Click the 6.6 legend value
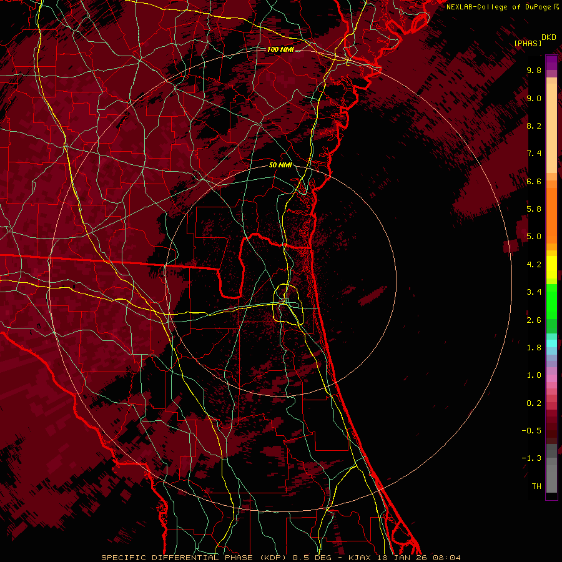This screenshot has height=562, width=562. coord(534,181)
